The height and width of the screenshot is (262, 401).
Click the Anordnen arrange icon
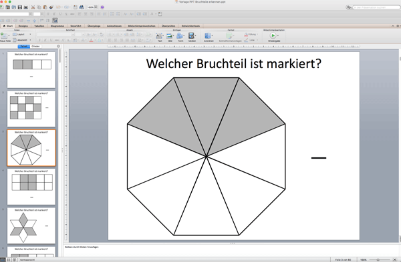click(x=208, y=37)
